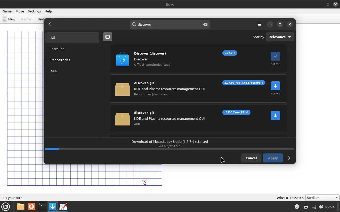Image resolution: width=340 pixels, height=212 pixels.
Task: Open the Linux Mint start menu
Action: 6,206
